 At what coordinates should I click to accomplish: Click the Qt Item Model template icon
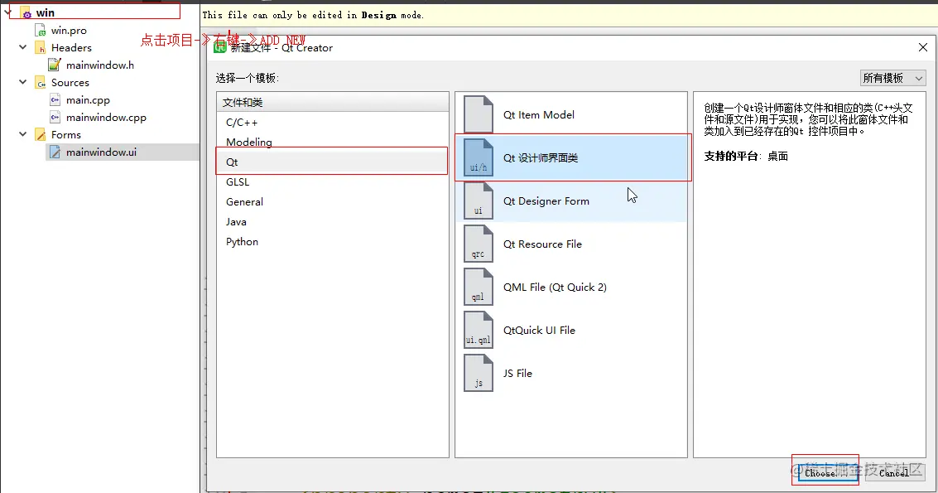point(479,114)
